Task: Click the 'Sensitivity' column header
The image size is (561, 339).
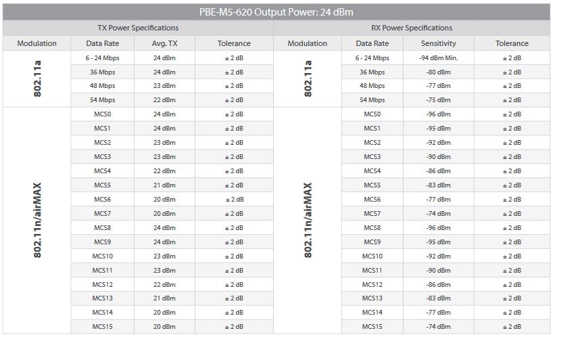Action: 438,43
